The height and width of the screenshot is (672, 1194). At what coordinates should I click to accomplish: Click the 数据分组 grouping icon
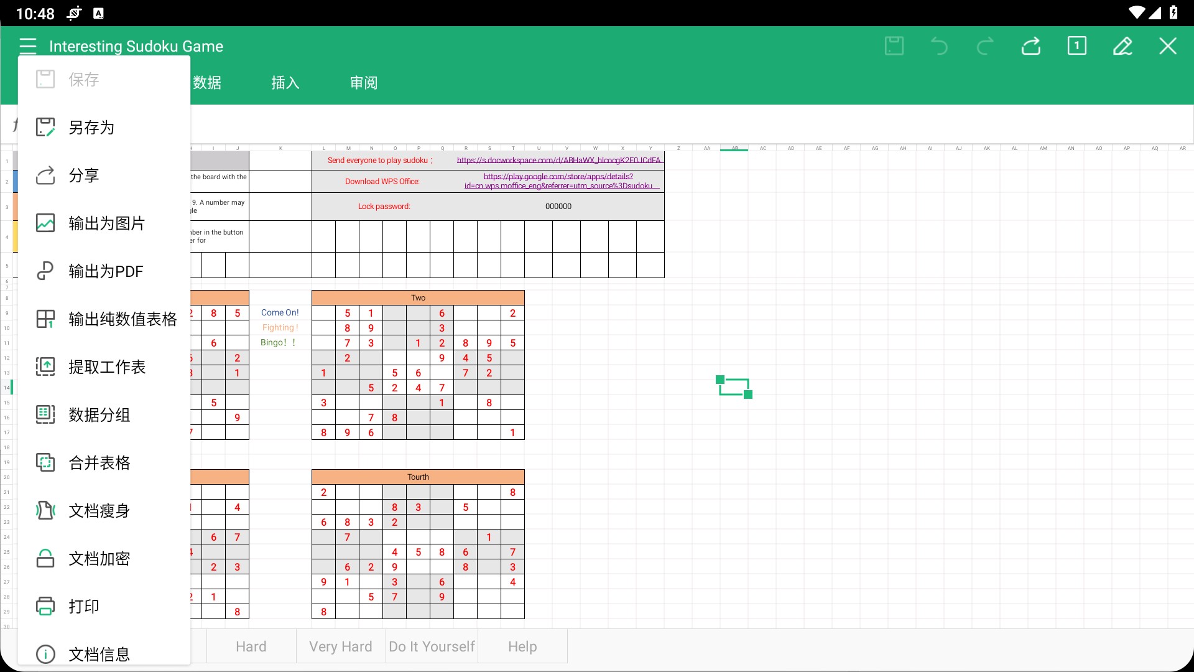(45, 415)
